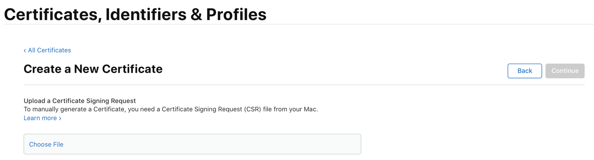Screen dimensions: 594x160
Task: Click the word Identifiers in the page title
Action: [146, 15]
